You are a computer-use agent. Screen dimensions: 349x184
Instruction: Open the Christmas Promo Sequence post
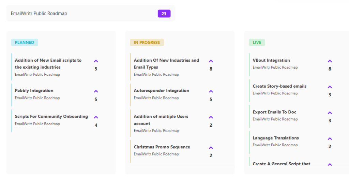coord(162,147)
